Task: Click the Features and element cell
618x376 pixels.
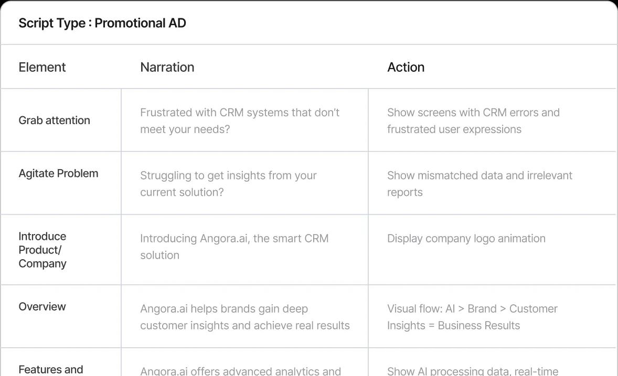Action: click(x=51, y=370)
